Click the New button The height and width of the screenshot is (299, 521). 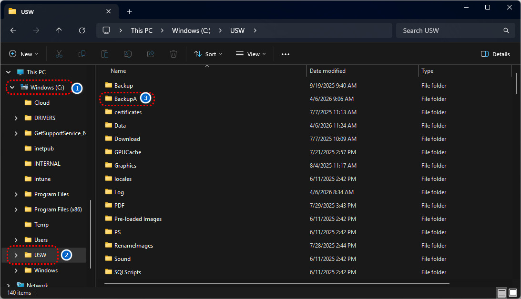(x=23, y=54)
